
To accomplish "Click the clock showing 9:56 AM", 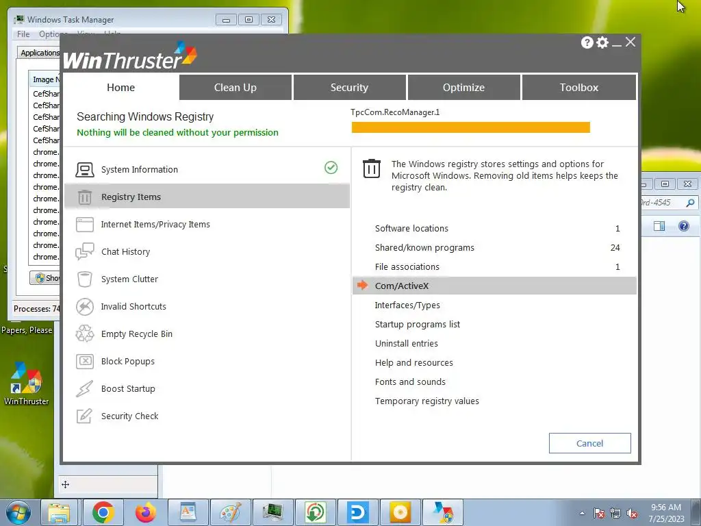I will 666,508.
